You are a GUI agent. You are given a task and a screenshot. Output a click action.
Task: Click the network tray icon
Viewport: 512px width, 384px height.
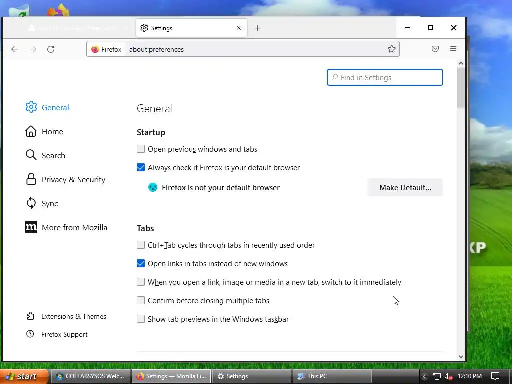[x=437, y=377]
